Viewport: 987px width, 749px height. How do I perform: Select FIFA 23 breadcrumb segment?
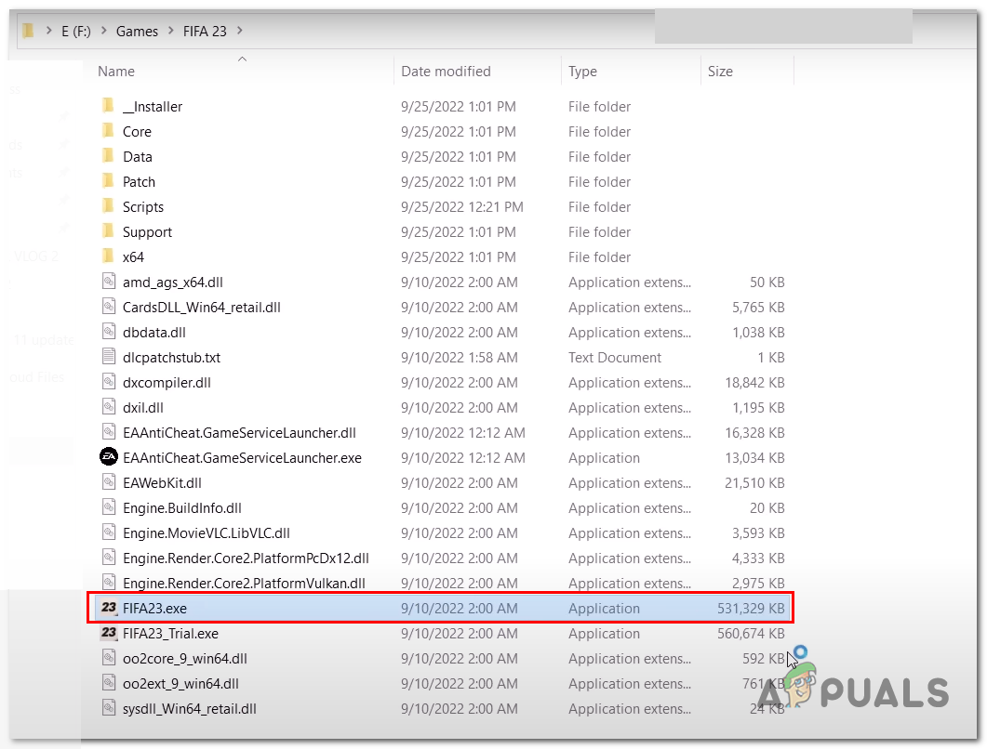[x=205, y=32]
